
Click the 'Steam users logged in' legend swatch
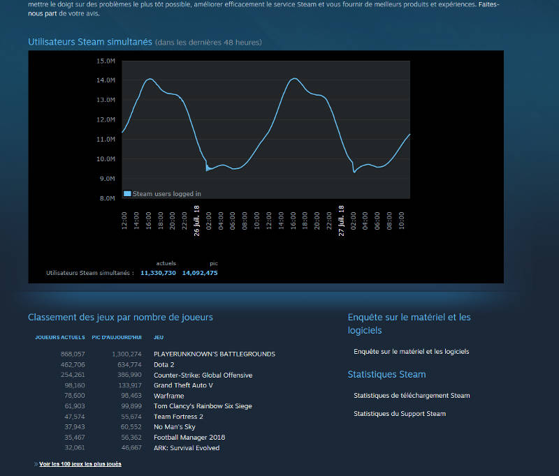(x=127, y=193)
